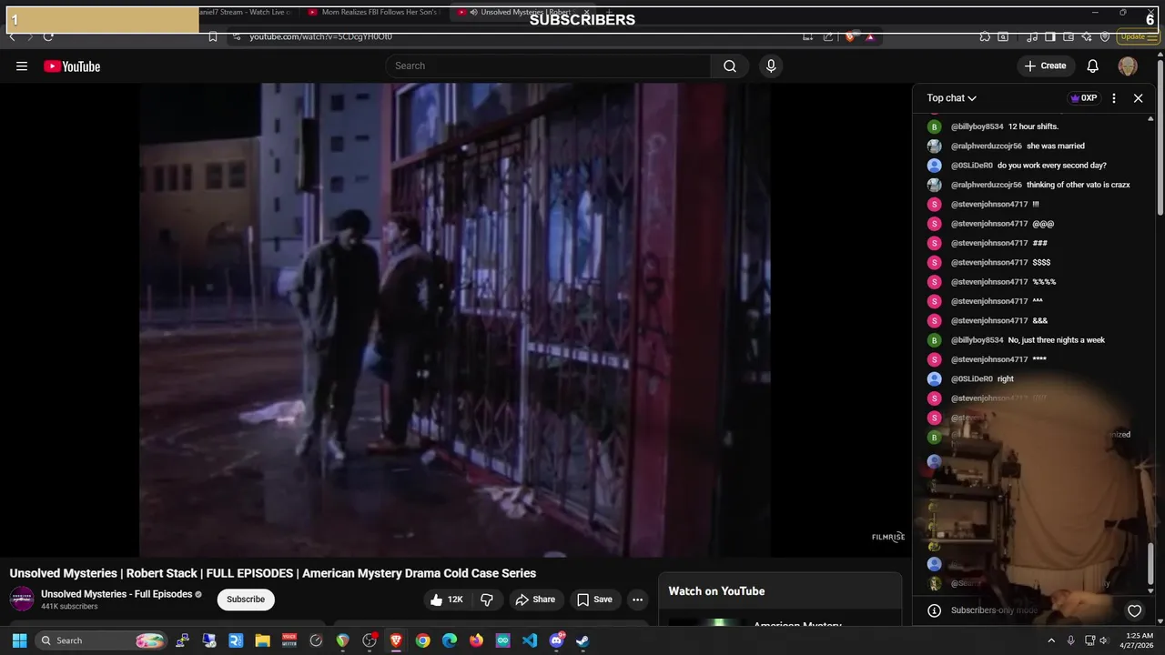Image resolution: width=1165 pixels, height=655 pixels.
Task: Select message 'do you work every second day?'
Action: click(1052, 166)
